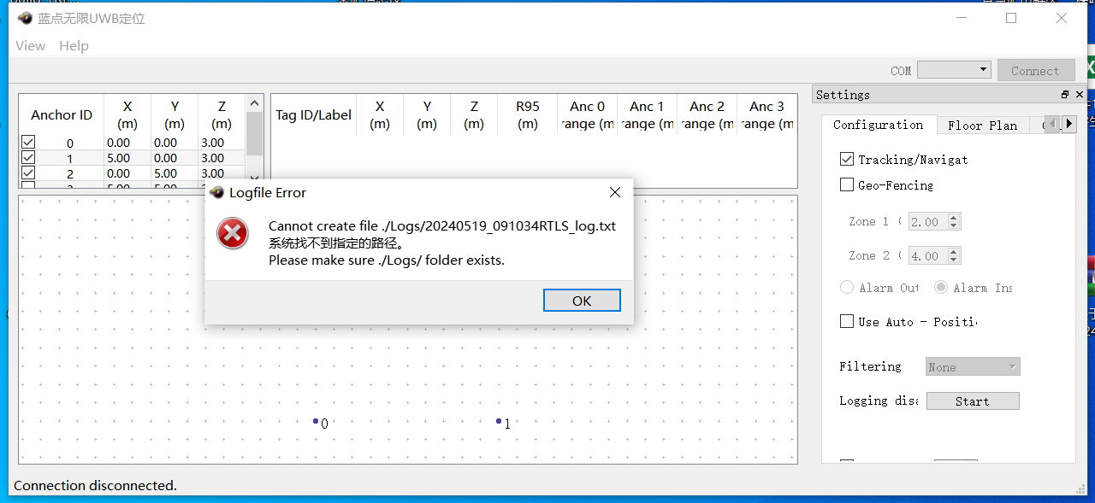Click scroll-up arrow in anchor table
Viewport: 1095px width, 503px height.
click(x=254, y=102)
